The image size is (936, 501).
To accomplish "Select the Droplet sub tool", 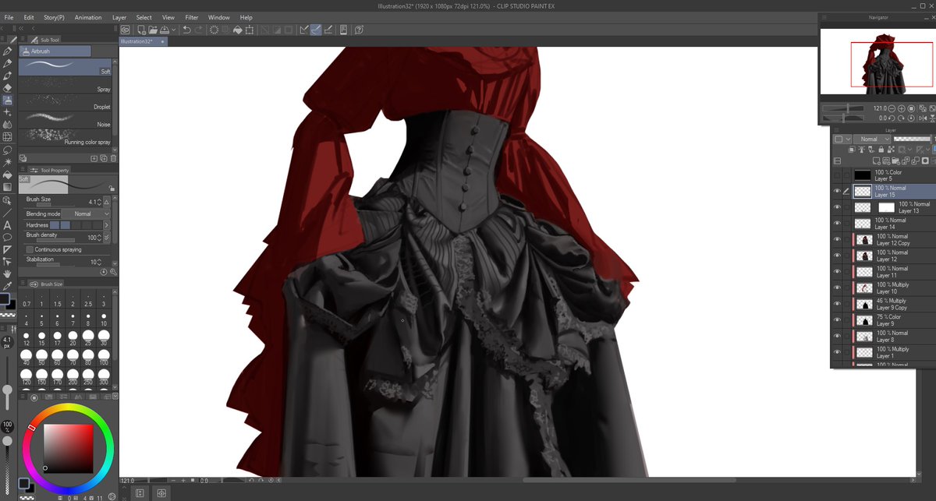I will click(x=66, y=103).
